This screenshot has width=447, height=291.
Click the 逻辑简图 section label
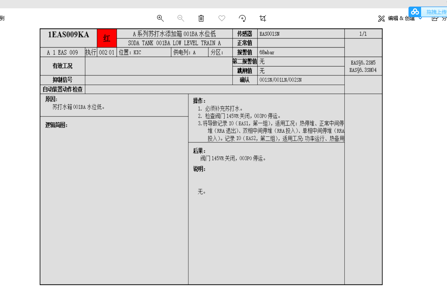point(56,125)
